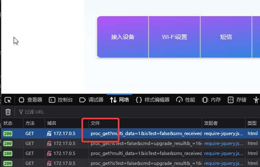Open the 短信 tile
The image size is (260, 167).
click(x=226, y=37)
